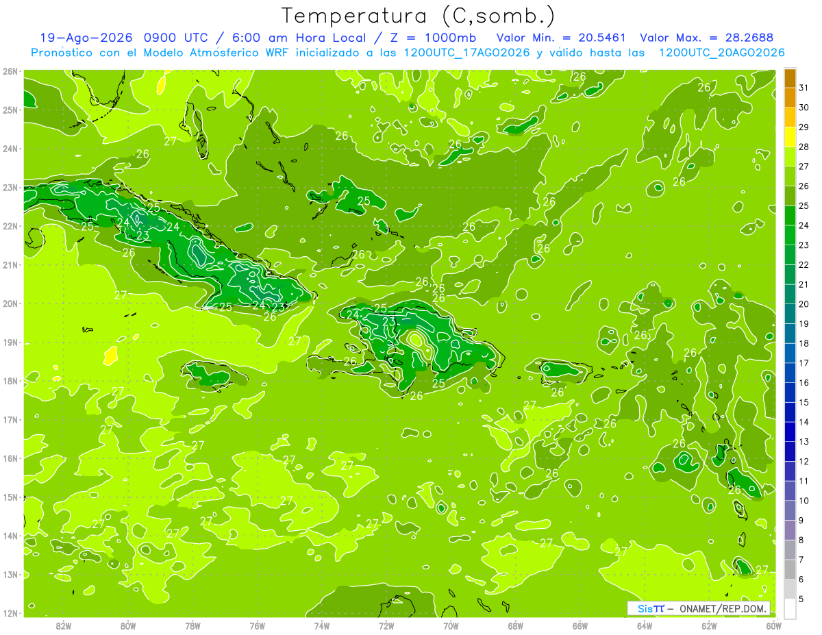Click latitude axis label '25N'
Screen dimensions: 822x635
click(10, 110)
